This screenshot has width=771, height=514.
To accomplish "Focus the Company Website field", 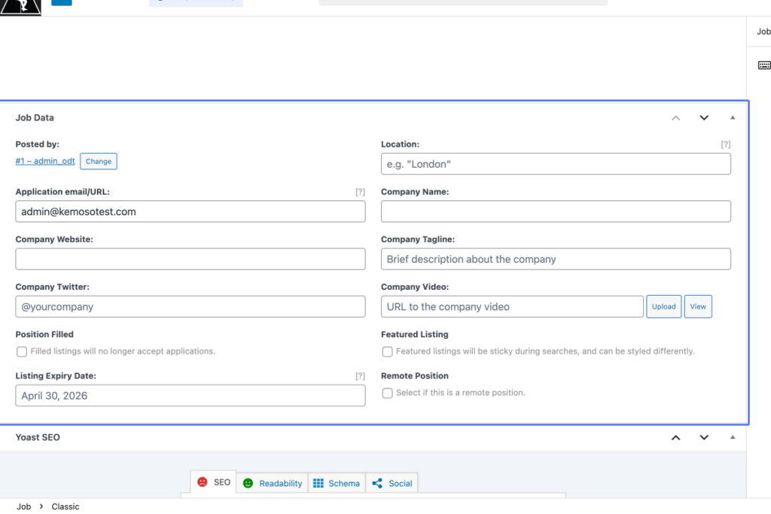I will point(190,259).
